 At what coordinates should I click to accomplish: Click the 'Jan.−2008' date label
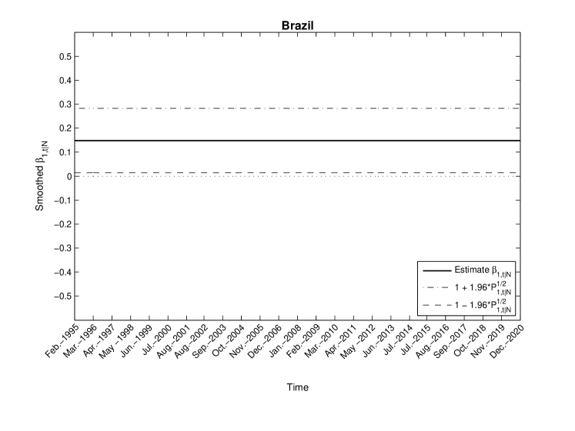284,341
